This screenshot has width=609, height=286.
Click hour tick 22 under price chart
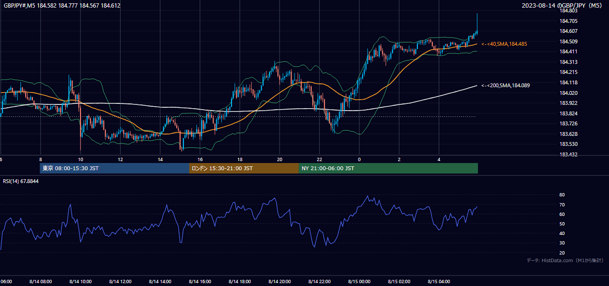[320, 160]
